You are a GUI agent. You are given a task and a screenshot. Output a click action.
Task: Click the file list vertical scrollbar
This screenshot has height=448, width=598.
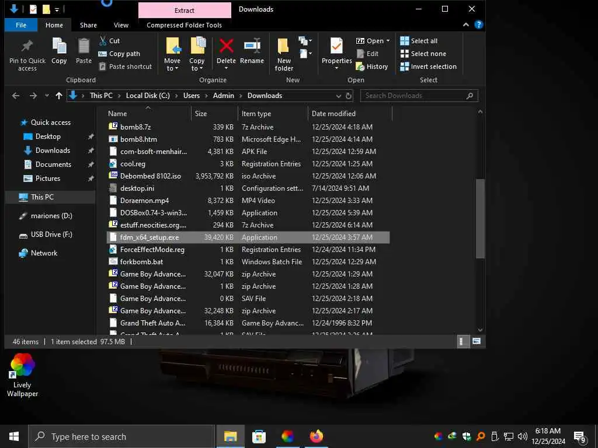[480, 219]
